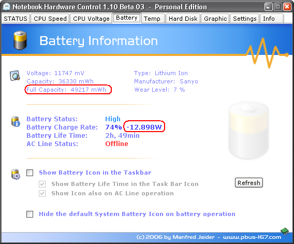The image size is (294, 244).
Task: Click the Battery Charge Rate label
Action: [x=62, y=127]
